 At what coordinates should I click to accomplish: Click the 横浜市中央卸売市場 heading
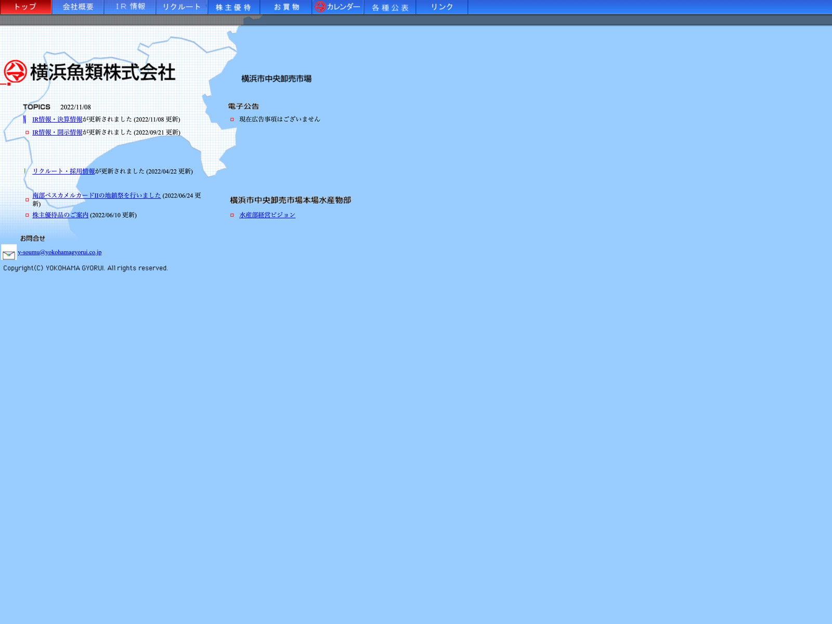(x=276, y=79)
